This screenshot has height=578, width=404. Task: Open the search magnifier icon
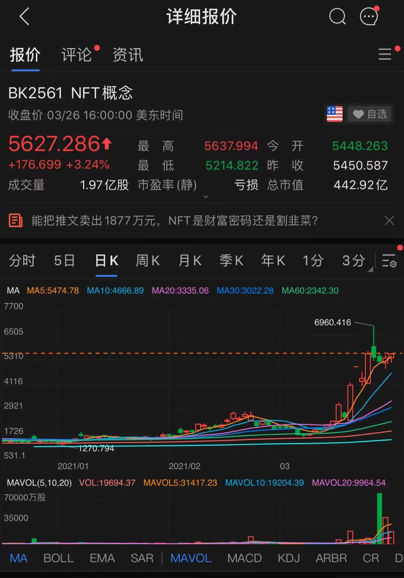coord(337,16)
